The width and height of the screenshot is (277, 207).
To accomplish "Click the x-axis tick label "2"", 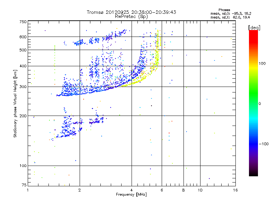I will tap(80, 190).
